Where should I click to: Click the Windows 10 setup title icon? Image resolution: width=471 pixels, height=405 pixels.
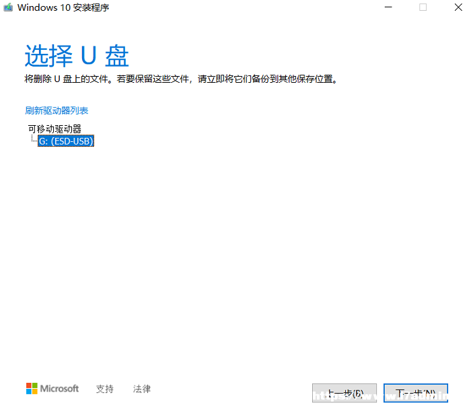(x=8, y=7)
